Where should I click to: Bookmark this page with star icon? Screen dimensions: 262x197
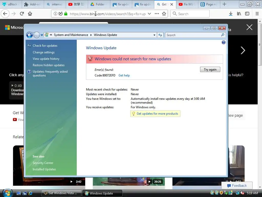point(164,14)
